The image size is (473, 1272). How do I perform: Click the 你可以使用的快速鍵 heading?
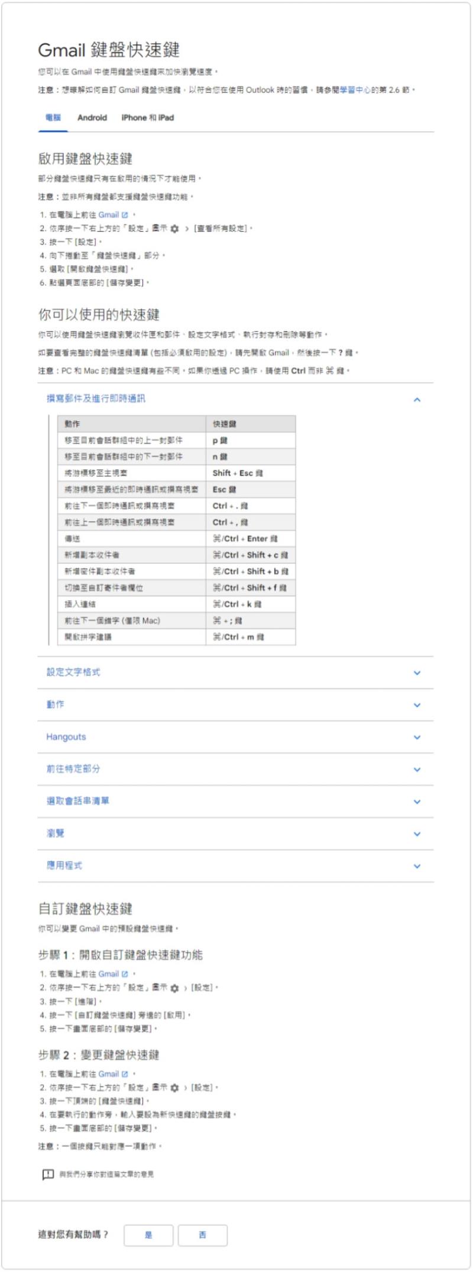(99, 315)
